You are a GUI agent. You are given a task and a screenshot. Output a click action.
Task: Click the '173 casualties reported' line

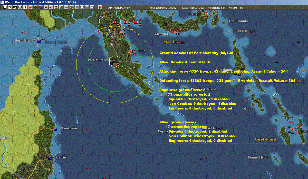click(188, 95)
